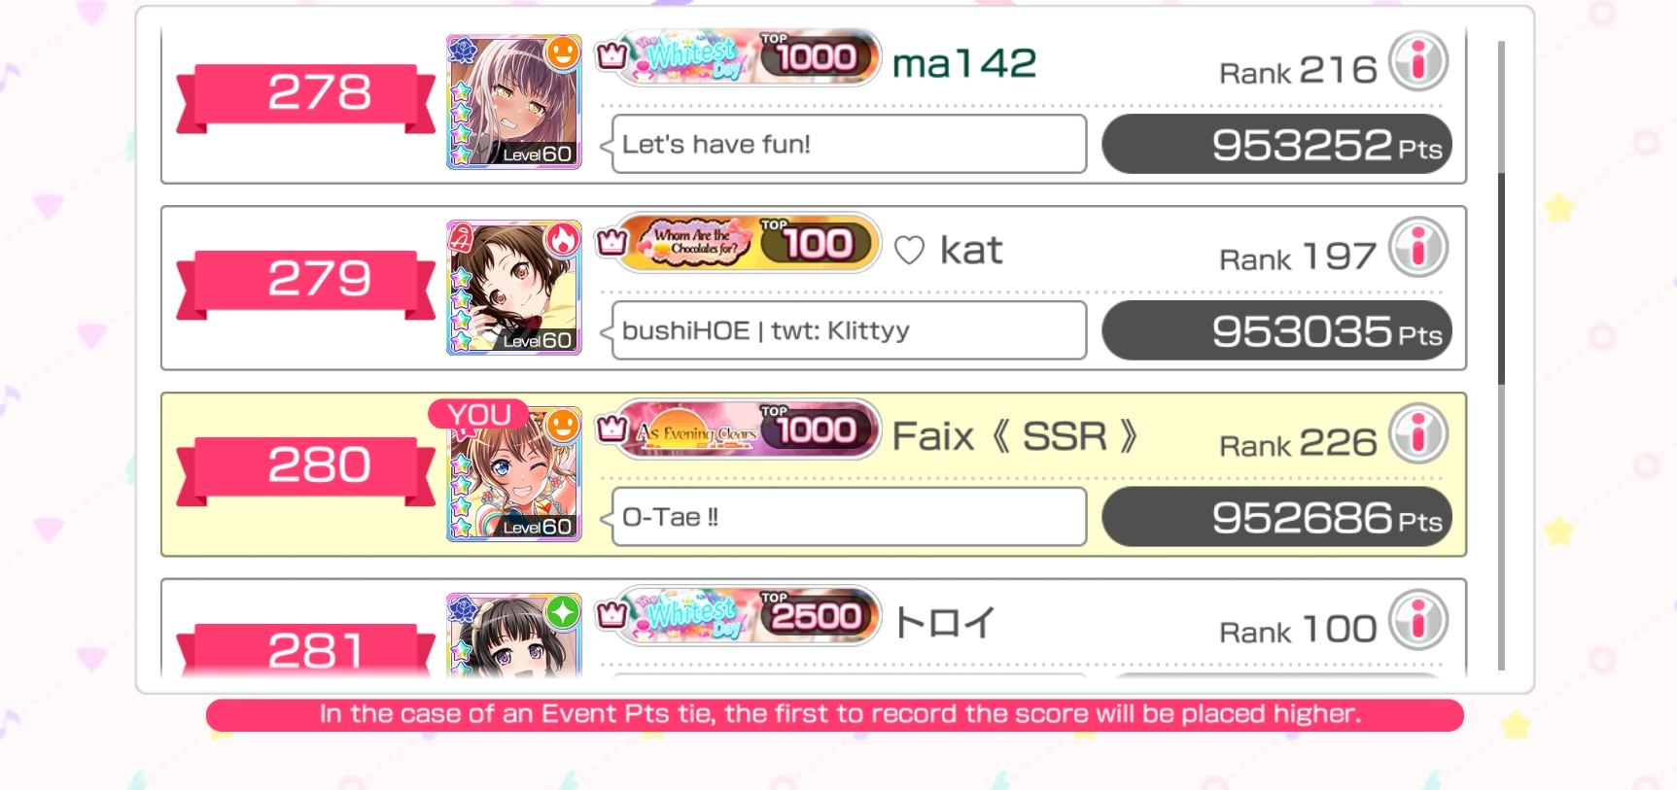Click the "Let's have fun!" comment box

point(848,144)
